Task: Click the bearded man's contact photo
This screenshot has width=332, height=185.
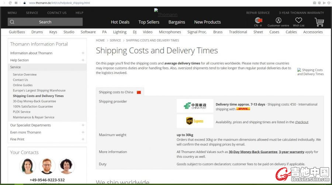Action: click(47, 166)
